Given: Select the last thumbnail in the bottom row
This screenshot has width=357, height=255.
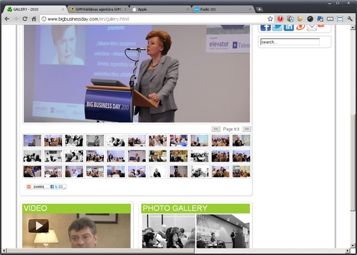Looking at the screenshot, I should tap(242, 172).
